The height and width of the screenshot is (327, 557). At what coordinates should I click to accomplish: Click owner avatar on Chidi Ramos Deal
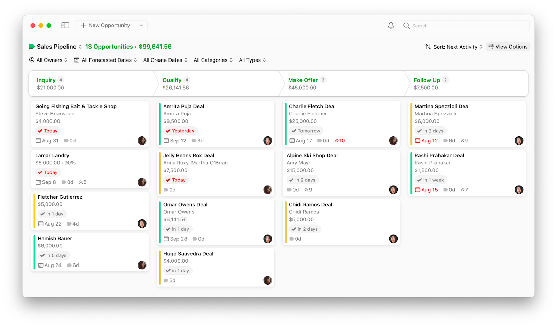(393, 239)
